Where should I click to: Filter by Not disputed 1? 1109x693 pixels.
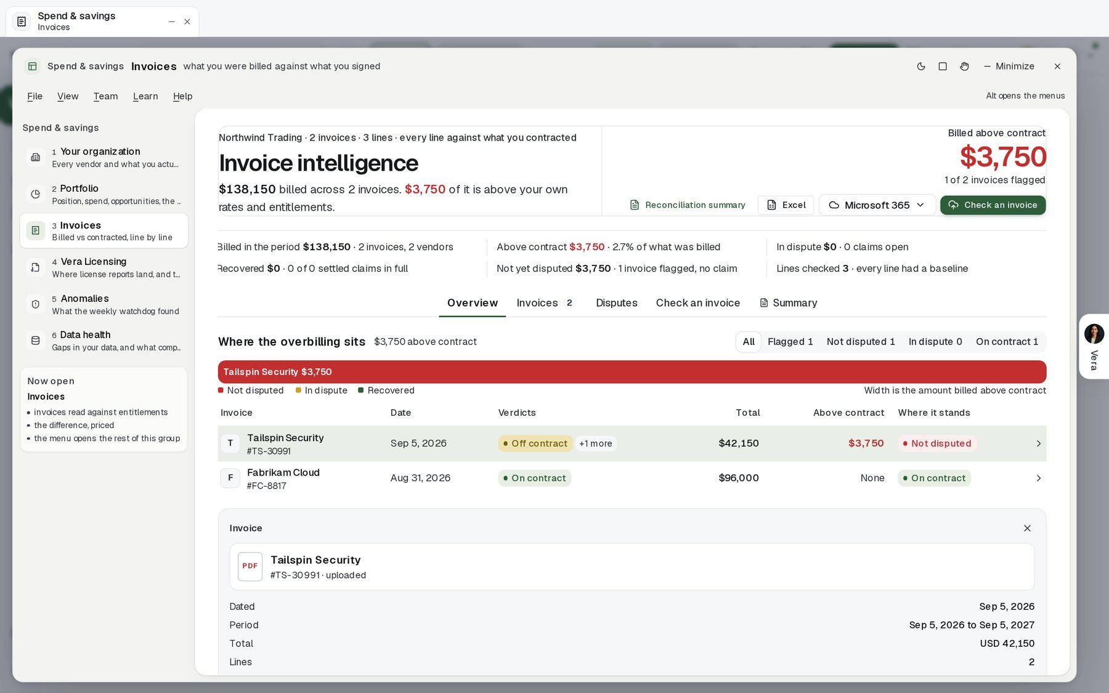[861, 342]
